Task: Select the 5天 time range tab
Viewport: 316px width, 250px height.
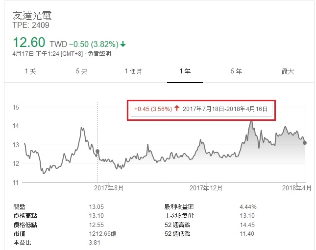Action: [x=82, y=71]
